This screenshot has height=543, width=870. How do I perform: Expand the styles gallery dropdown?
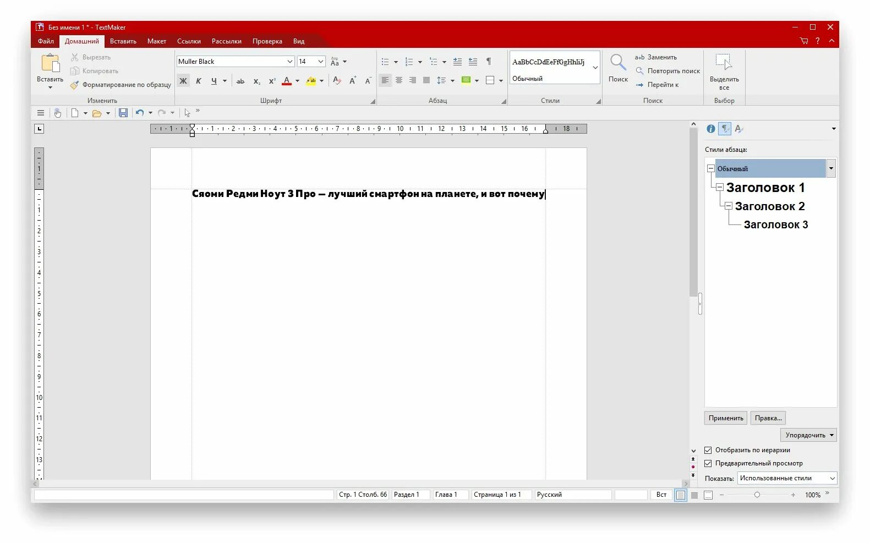(595, 68)
